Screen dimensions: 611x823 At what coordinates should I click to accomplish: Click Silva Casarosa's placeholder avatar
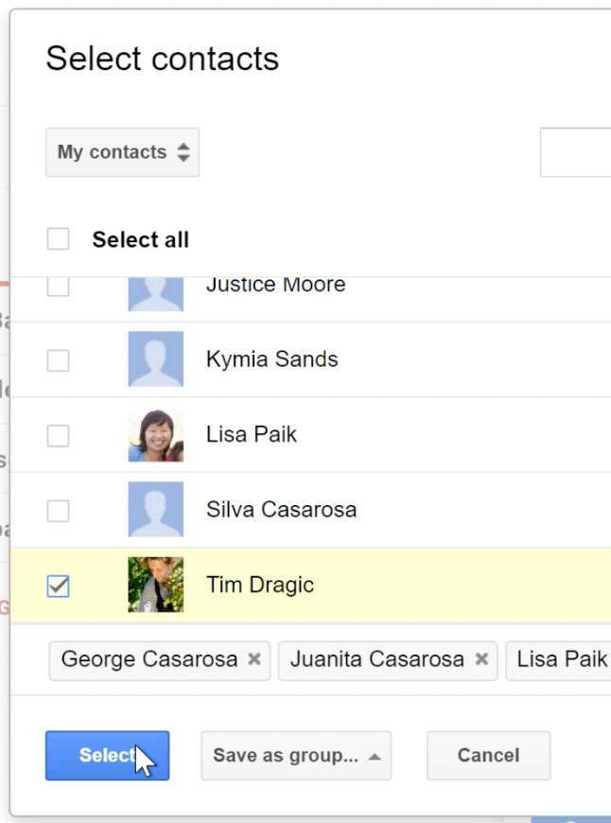click(155, 509)
